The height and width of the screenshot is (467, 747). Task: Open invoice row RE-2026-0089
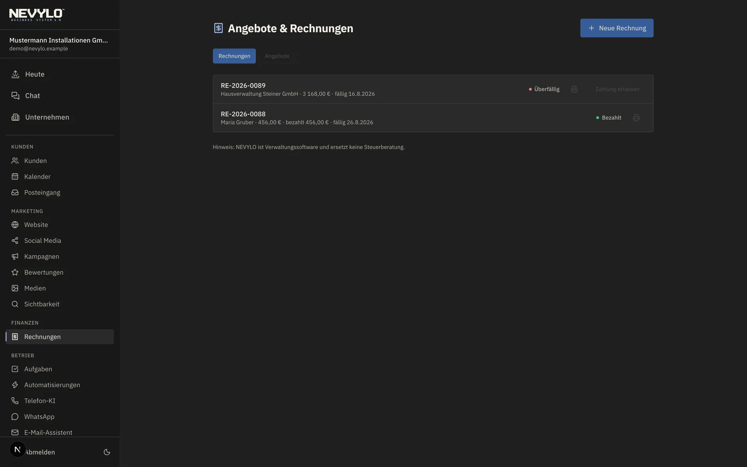(433, 89)
